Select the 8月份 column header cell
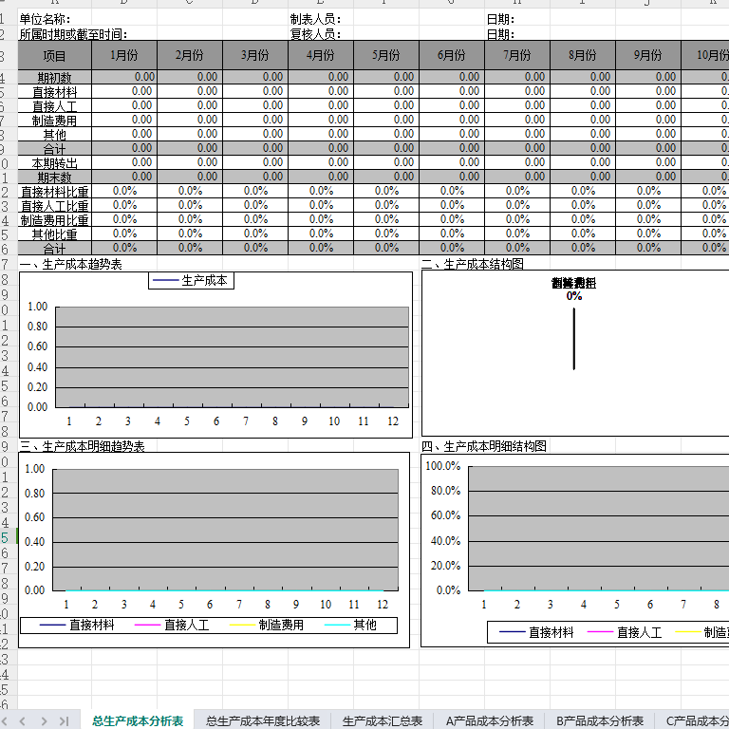Screen dimensions: 729x729 [x=583, y=56]
